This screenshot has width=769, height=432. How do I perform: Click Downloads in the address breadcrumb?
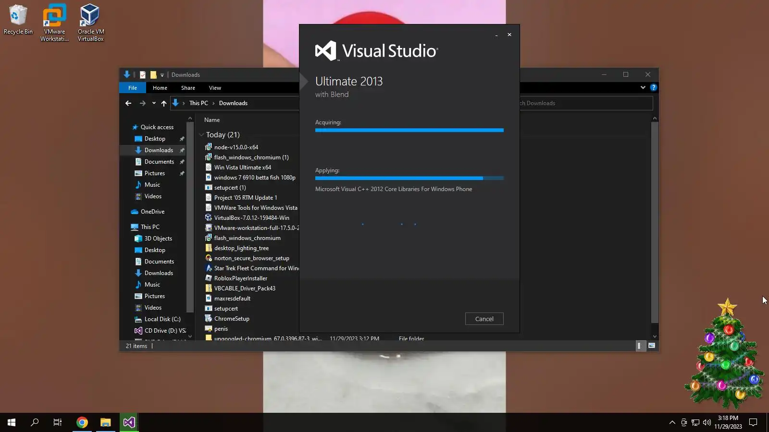click(233, 103)
